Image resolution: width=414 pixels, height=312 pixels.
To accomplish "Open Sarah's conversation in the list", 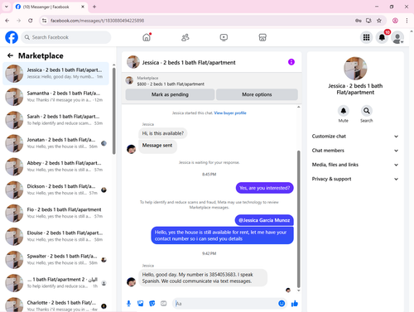I will coord(55,120).
